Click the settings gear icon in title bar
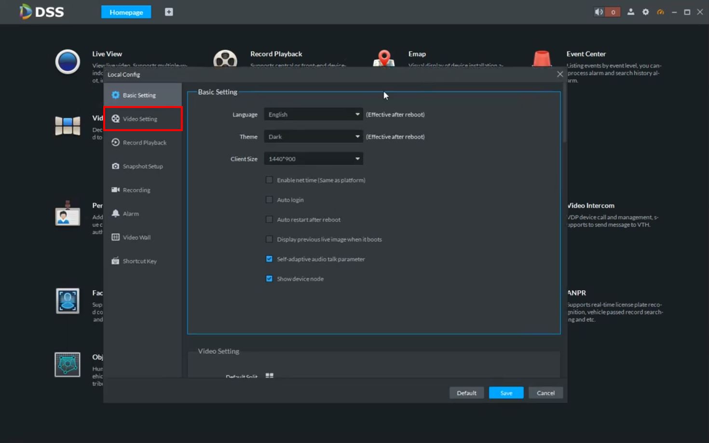 click(x=645, y=12)
